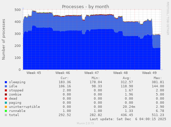Click total maximum value 511.23
Screen dimensions: 171x127
point(158,115)
